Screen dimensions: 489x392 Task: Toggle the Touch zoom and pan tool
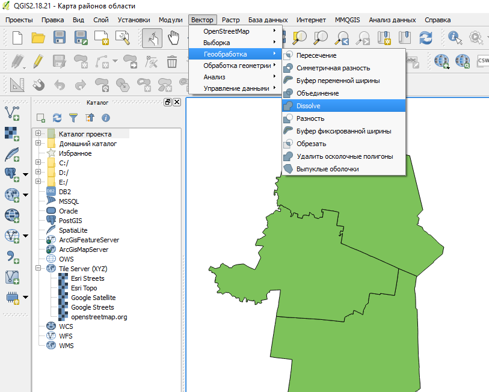pos(153,38)
